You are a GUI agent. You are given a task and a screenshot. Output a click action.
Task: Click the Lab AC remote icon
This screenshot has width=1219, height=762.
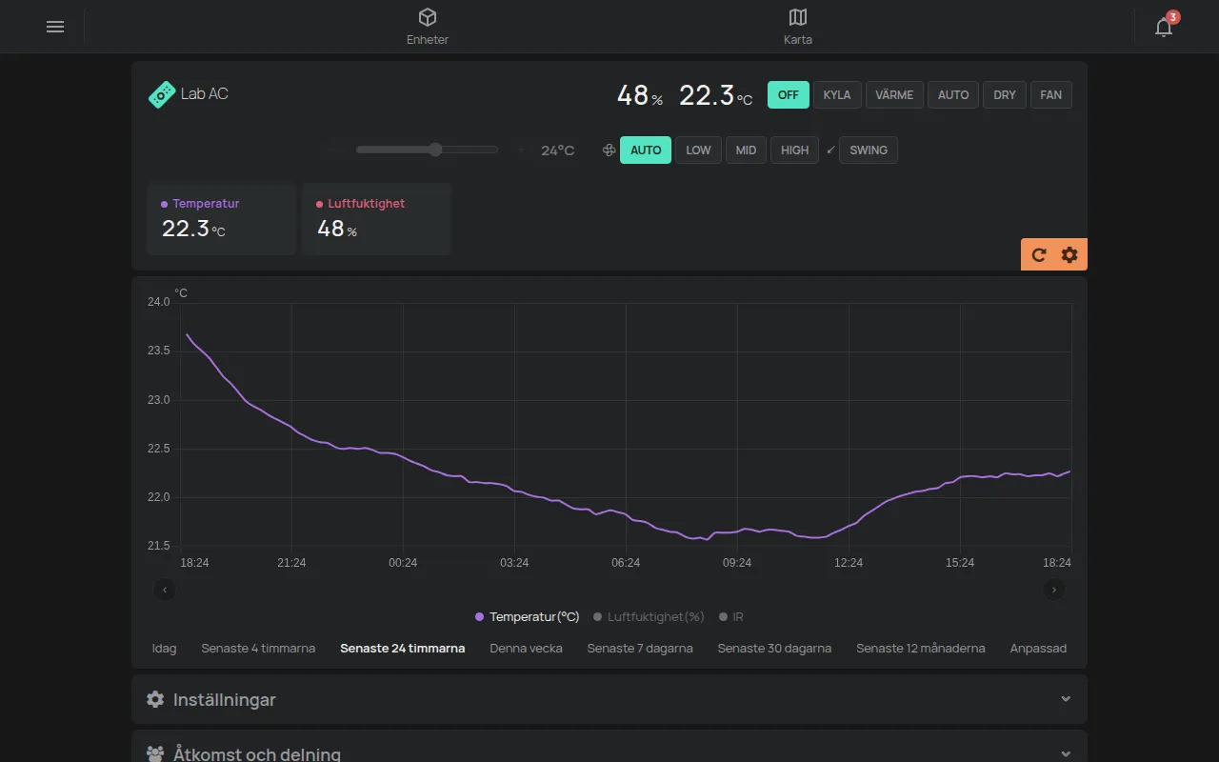[162, 94]
